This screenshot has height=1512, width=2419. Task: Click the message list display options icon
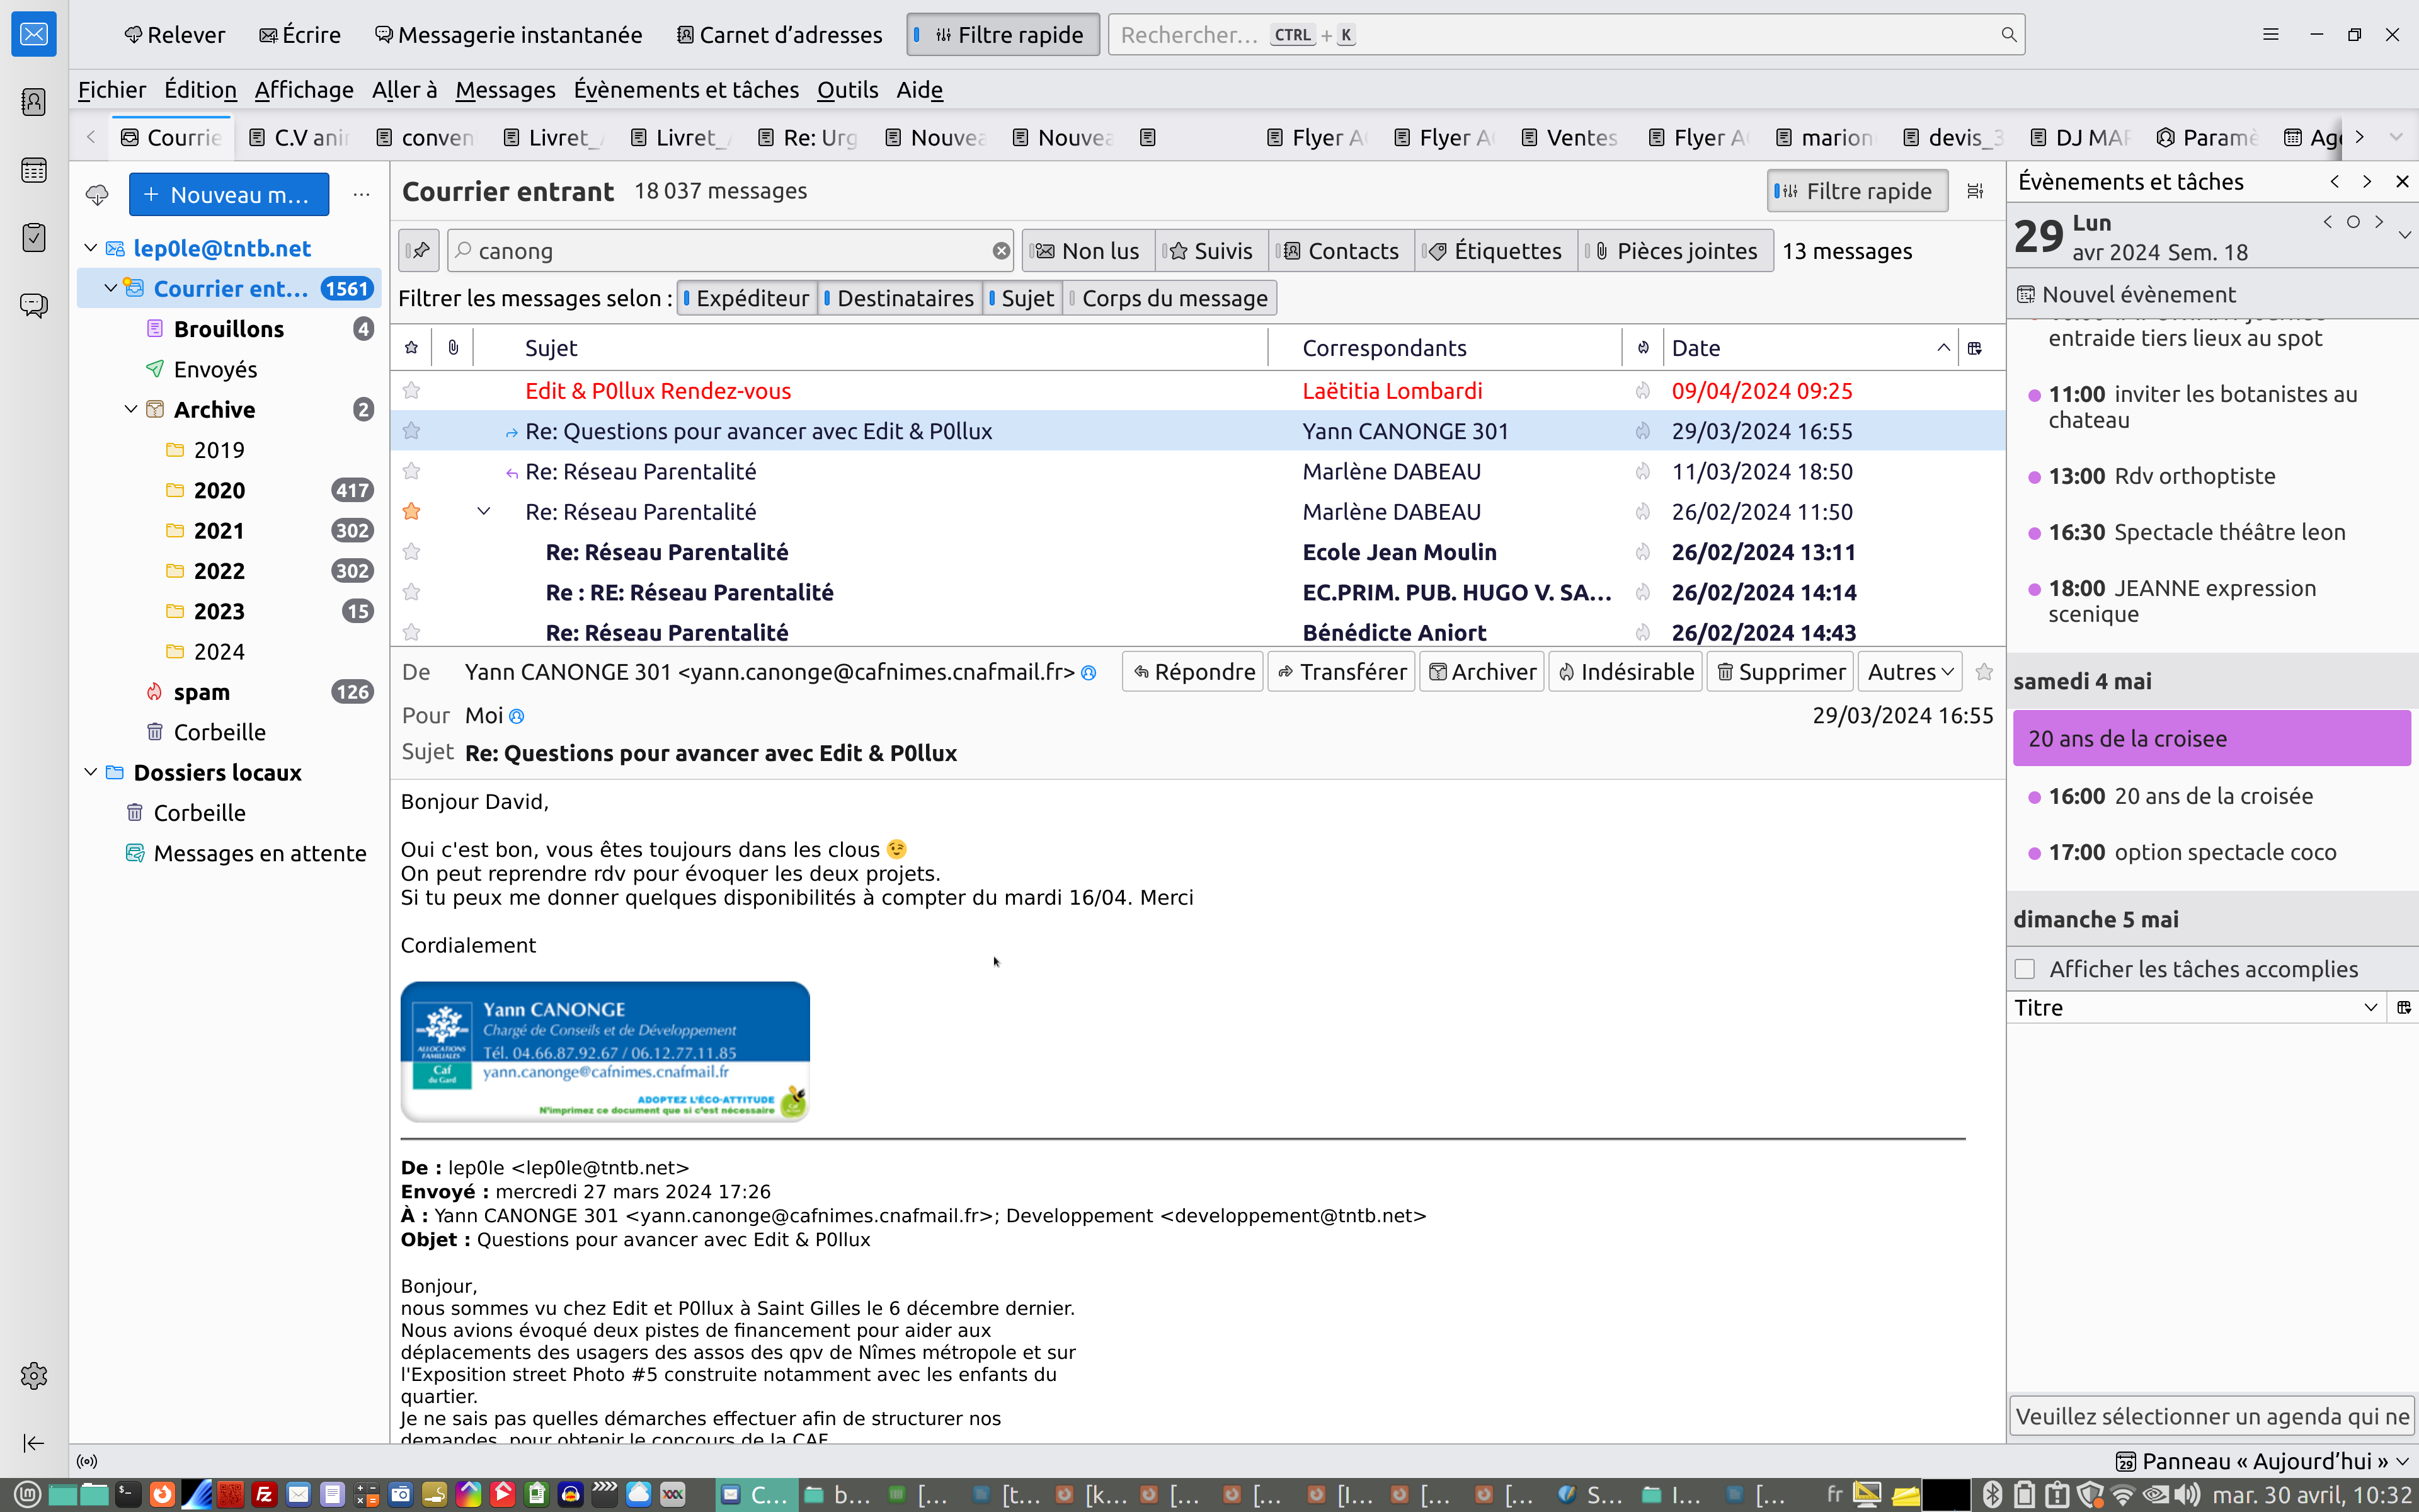[1975, 191]
